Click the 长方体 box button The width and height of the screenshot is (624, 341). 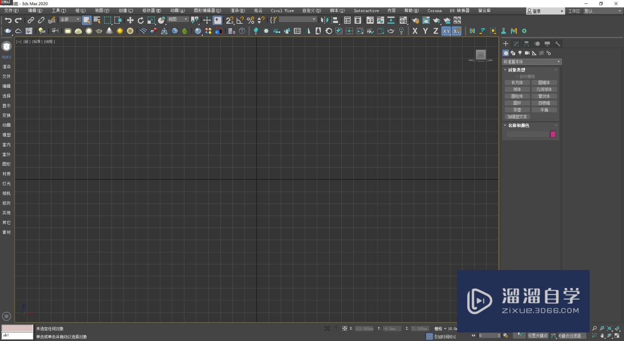(x=517, y=83)
